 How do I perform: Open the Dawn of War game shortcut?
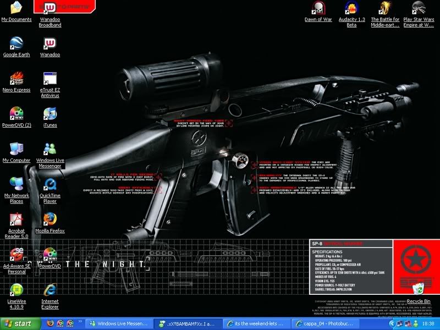tap(318, 12)
